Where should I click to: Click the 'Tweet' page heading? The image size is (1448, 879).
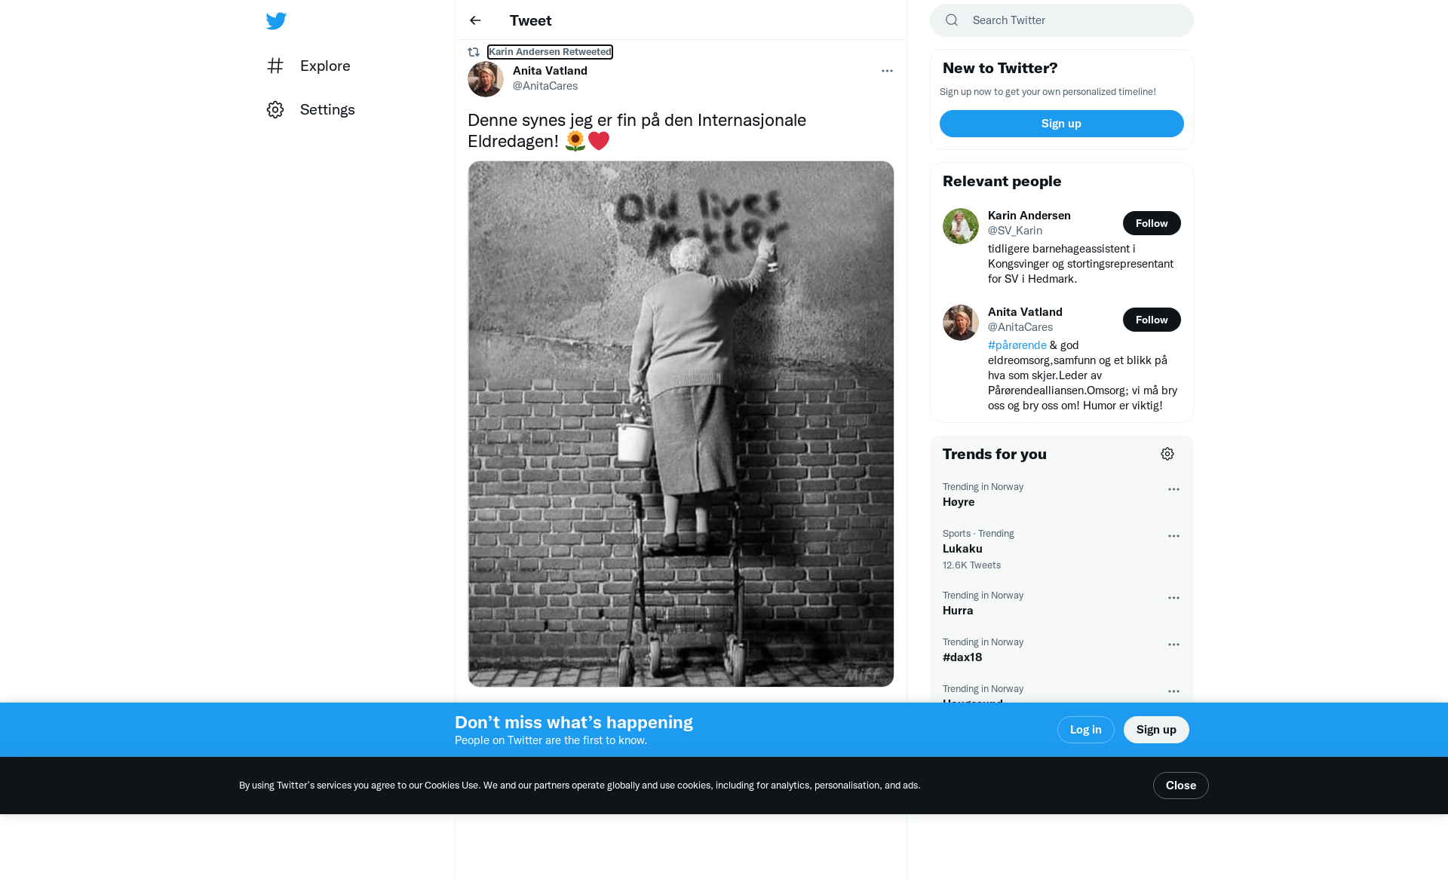[530, 20]
